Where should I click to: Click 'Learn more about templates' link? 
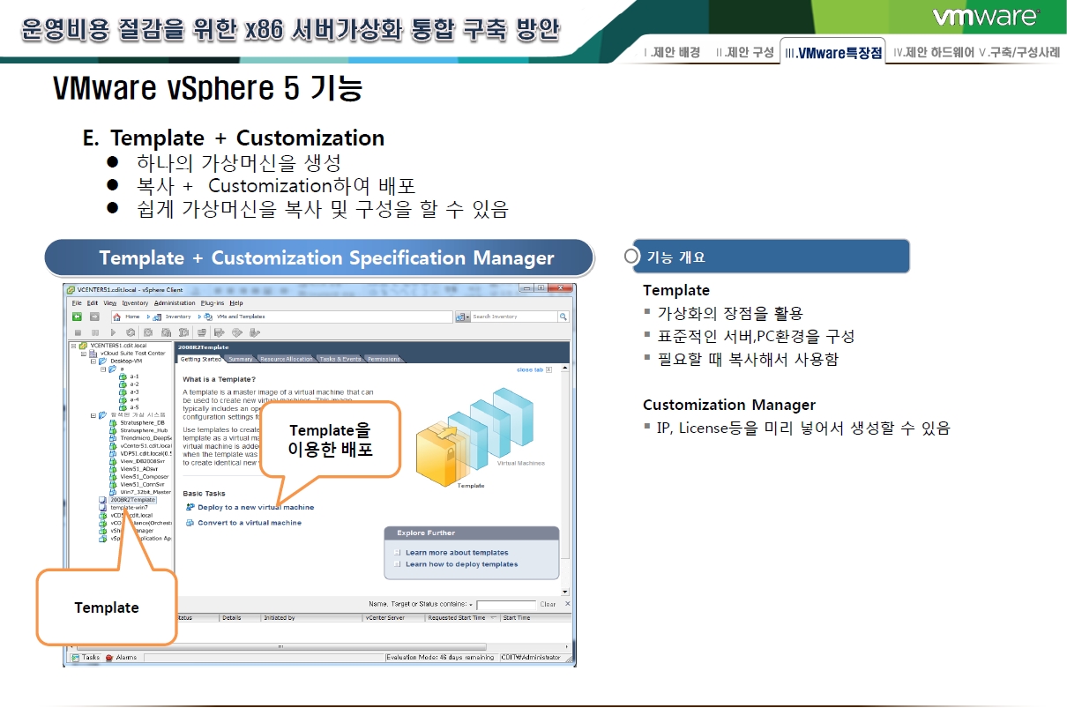tap(457, 553)
